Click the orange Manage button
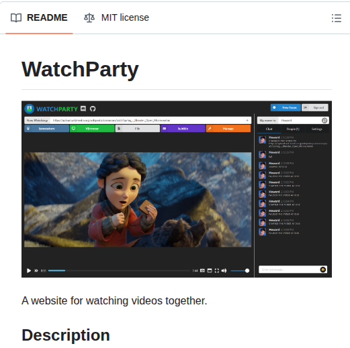The height and width of the screenshot is (348, 350). tap(228, 129)
